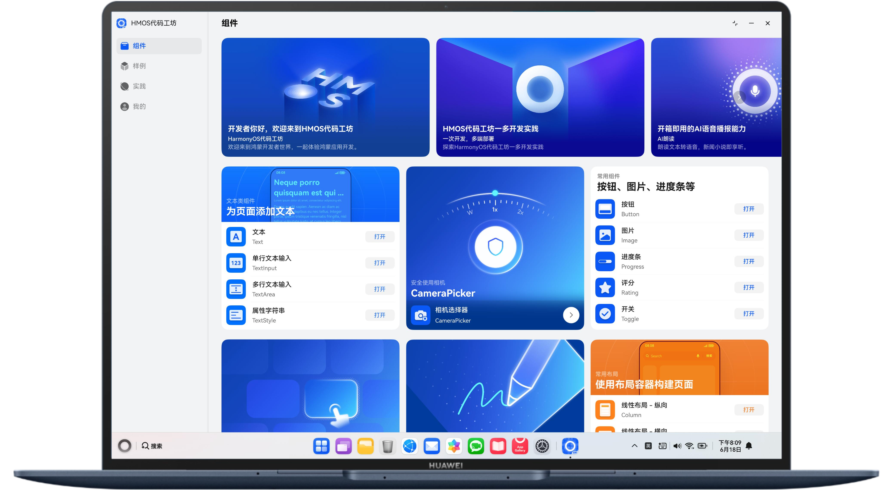
Task: Open the 文本 Text component
Action: click(379, 237)
